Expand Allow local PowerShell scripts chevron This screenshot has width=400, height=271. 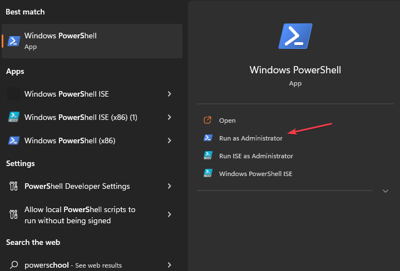coord(169,214)
